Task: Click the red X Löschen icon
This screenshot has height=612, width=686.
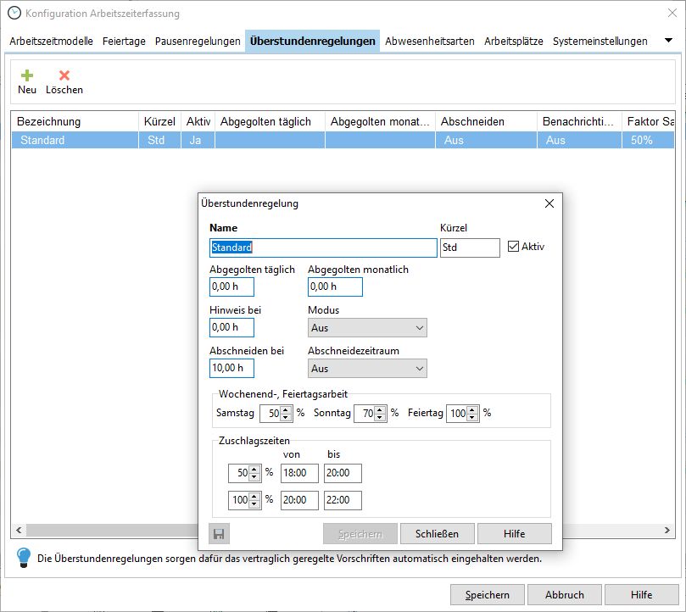Action: click(x=64, y=75)
